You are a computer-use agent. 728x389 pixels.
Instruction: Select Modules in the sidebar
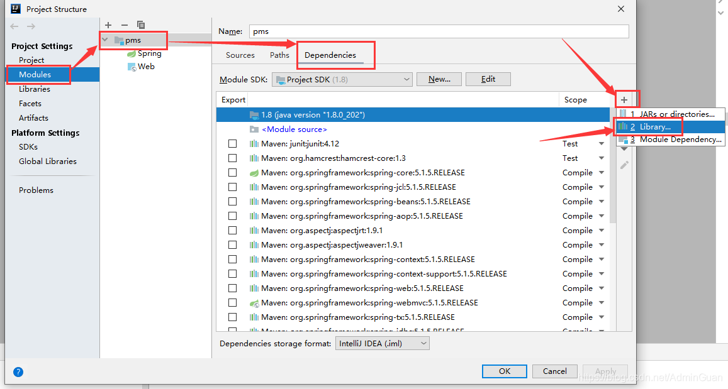click(x=52, y=75)
